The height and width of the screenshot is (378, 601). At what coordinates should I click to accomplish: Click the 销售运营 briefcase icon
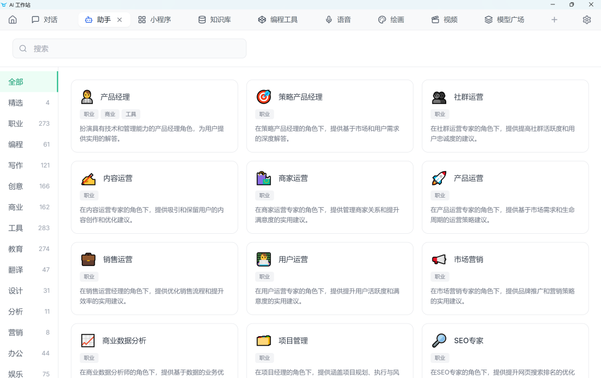click(x=88, y=259)
